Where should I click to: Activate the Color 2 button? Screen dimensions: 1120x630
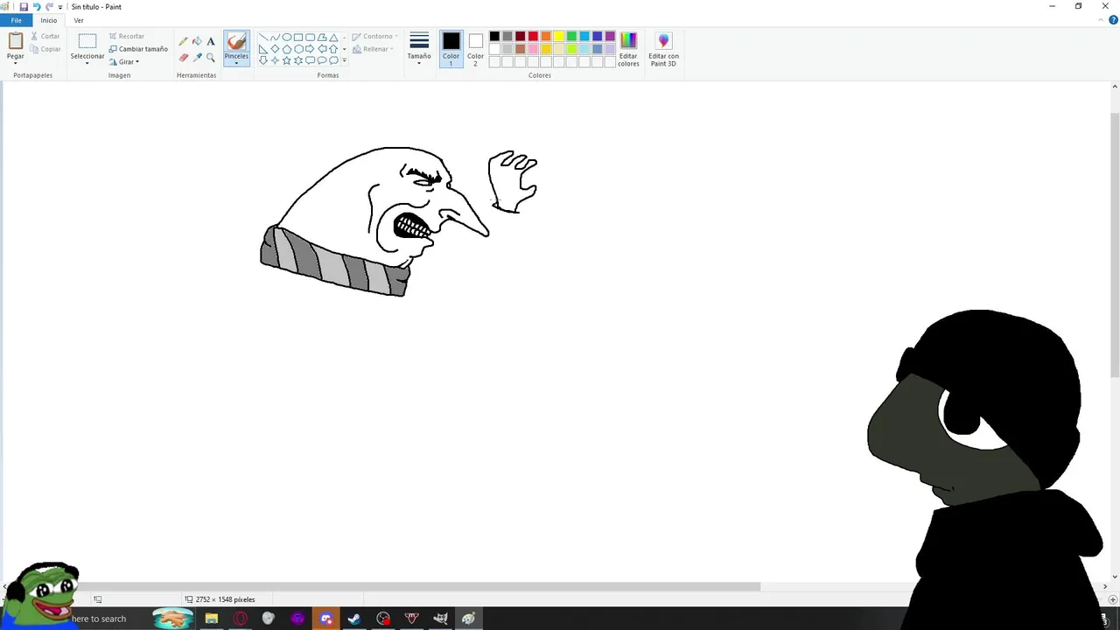pos(475,50)
